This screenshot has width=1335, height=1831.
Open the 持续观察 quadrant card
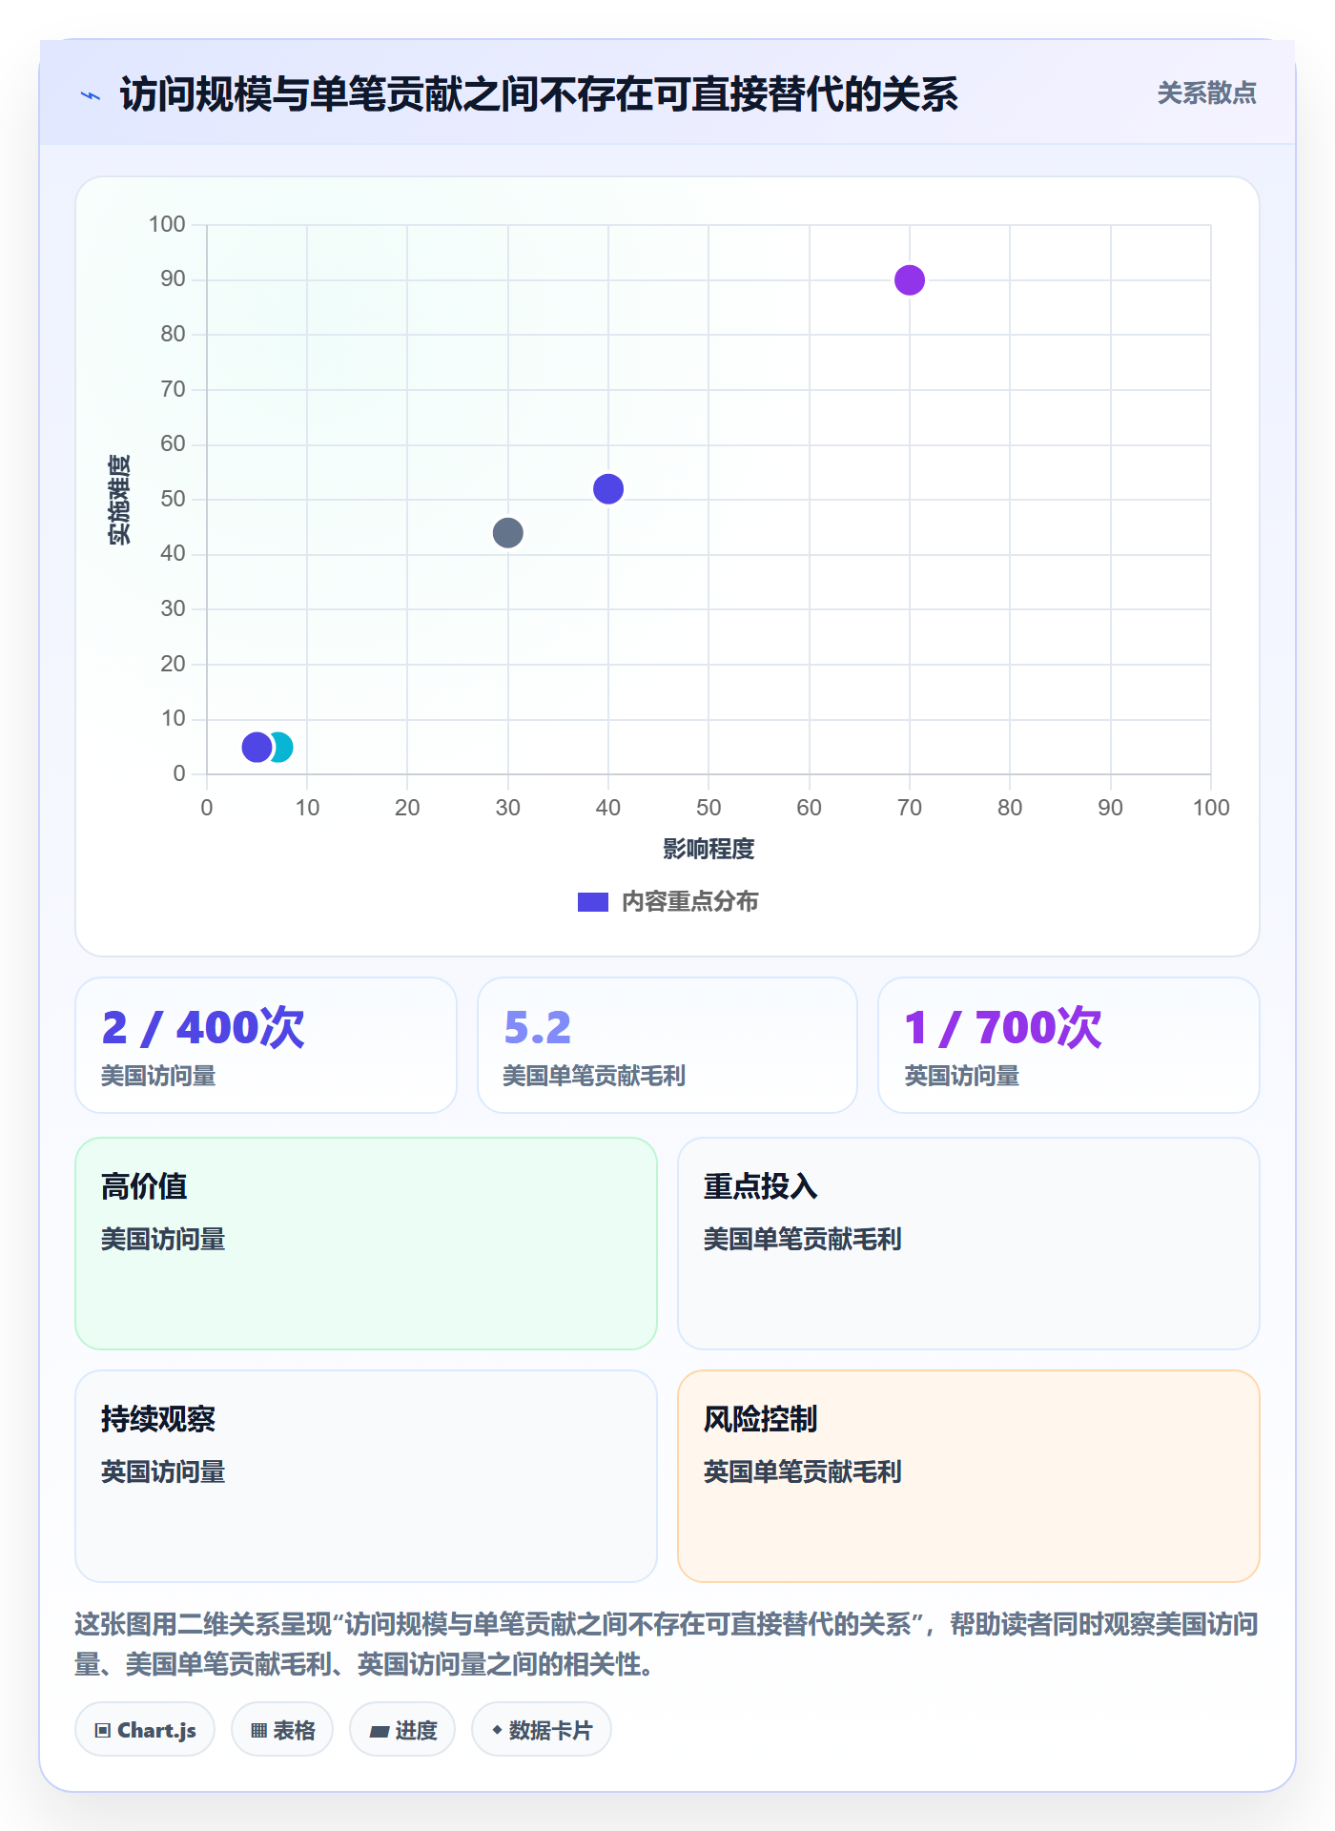coord(366,1476)
